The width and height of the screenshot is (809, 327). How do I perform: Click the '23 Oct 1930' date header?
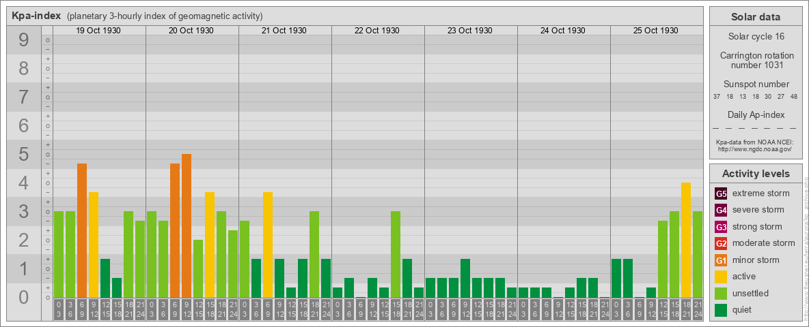coord(469,31)
